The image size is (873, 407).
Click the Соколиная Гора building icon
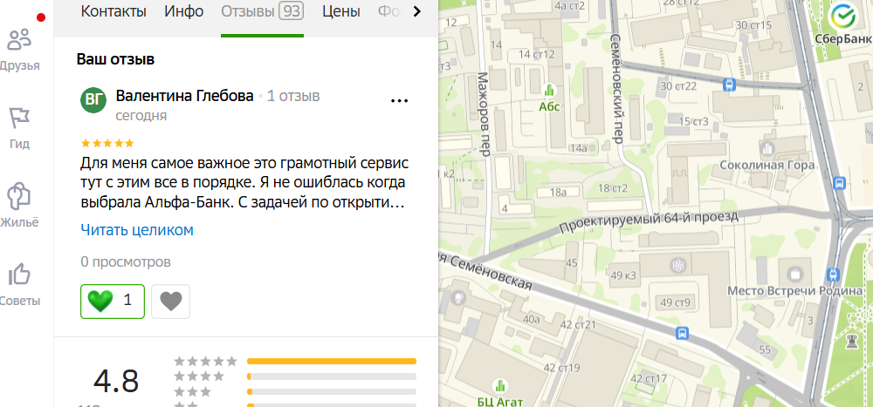click(767, 148)
